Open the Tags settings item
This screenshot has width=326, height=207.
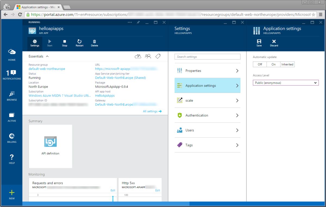pos(208,145)
